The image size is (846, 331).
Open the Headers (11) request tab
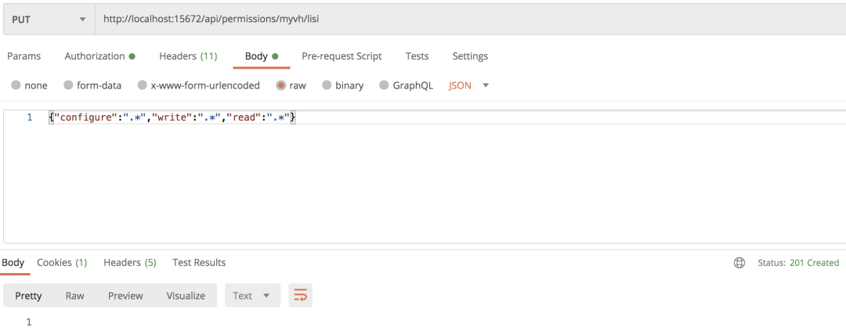point(188,56)
